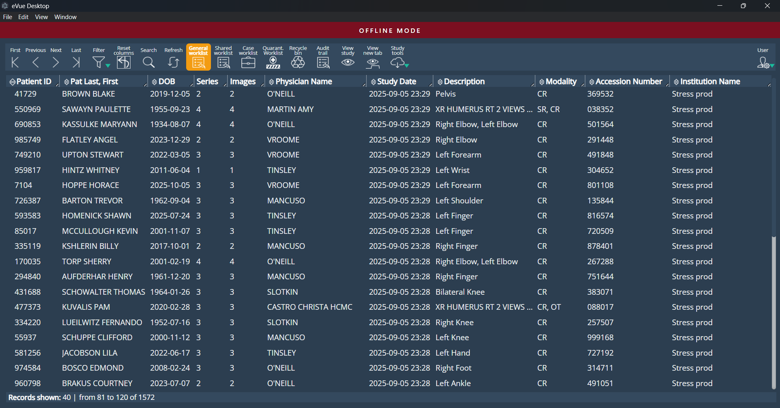The width and height of the screenshot is (780, 408).
Task: Select the BROWN BLAKE patient row
Action: (89, 94)
